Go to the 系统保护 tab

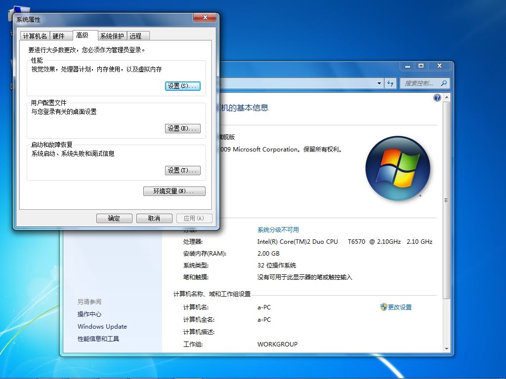(x=112, y=36)
